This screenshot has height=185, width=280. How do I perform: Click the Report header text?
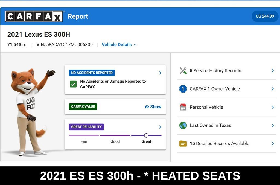click(78, 16)
